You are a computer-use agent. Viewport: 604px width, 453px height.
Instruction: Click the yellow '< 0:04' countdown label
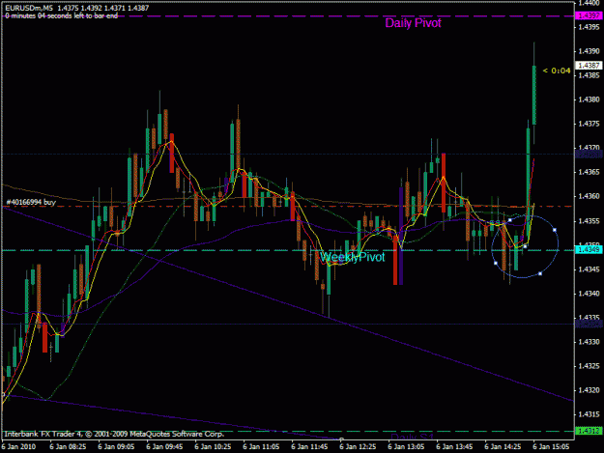coord(557,71)
